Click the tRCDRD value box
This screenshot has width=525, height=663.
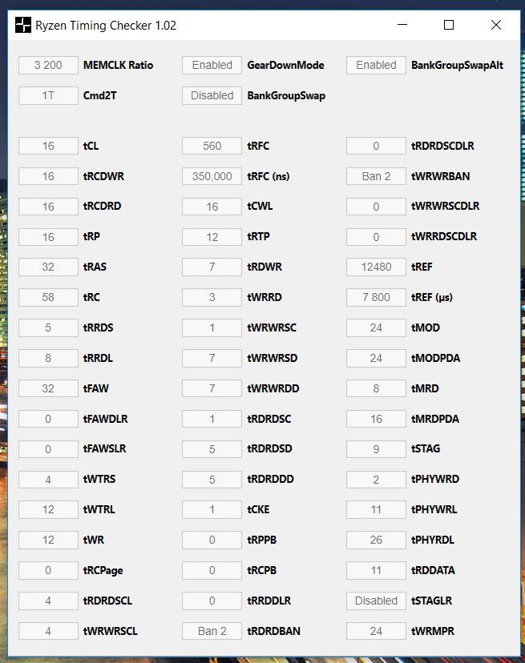click(48, 207)
